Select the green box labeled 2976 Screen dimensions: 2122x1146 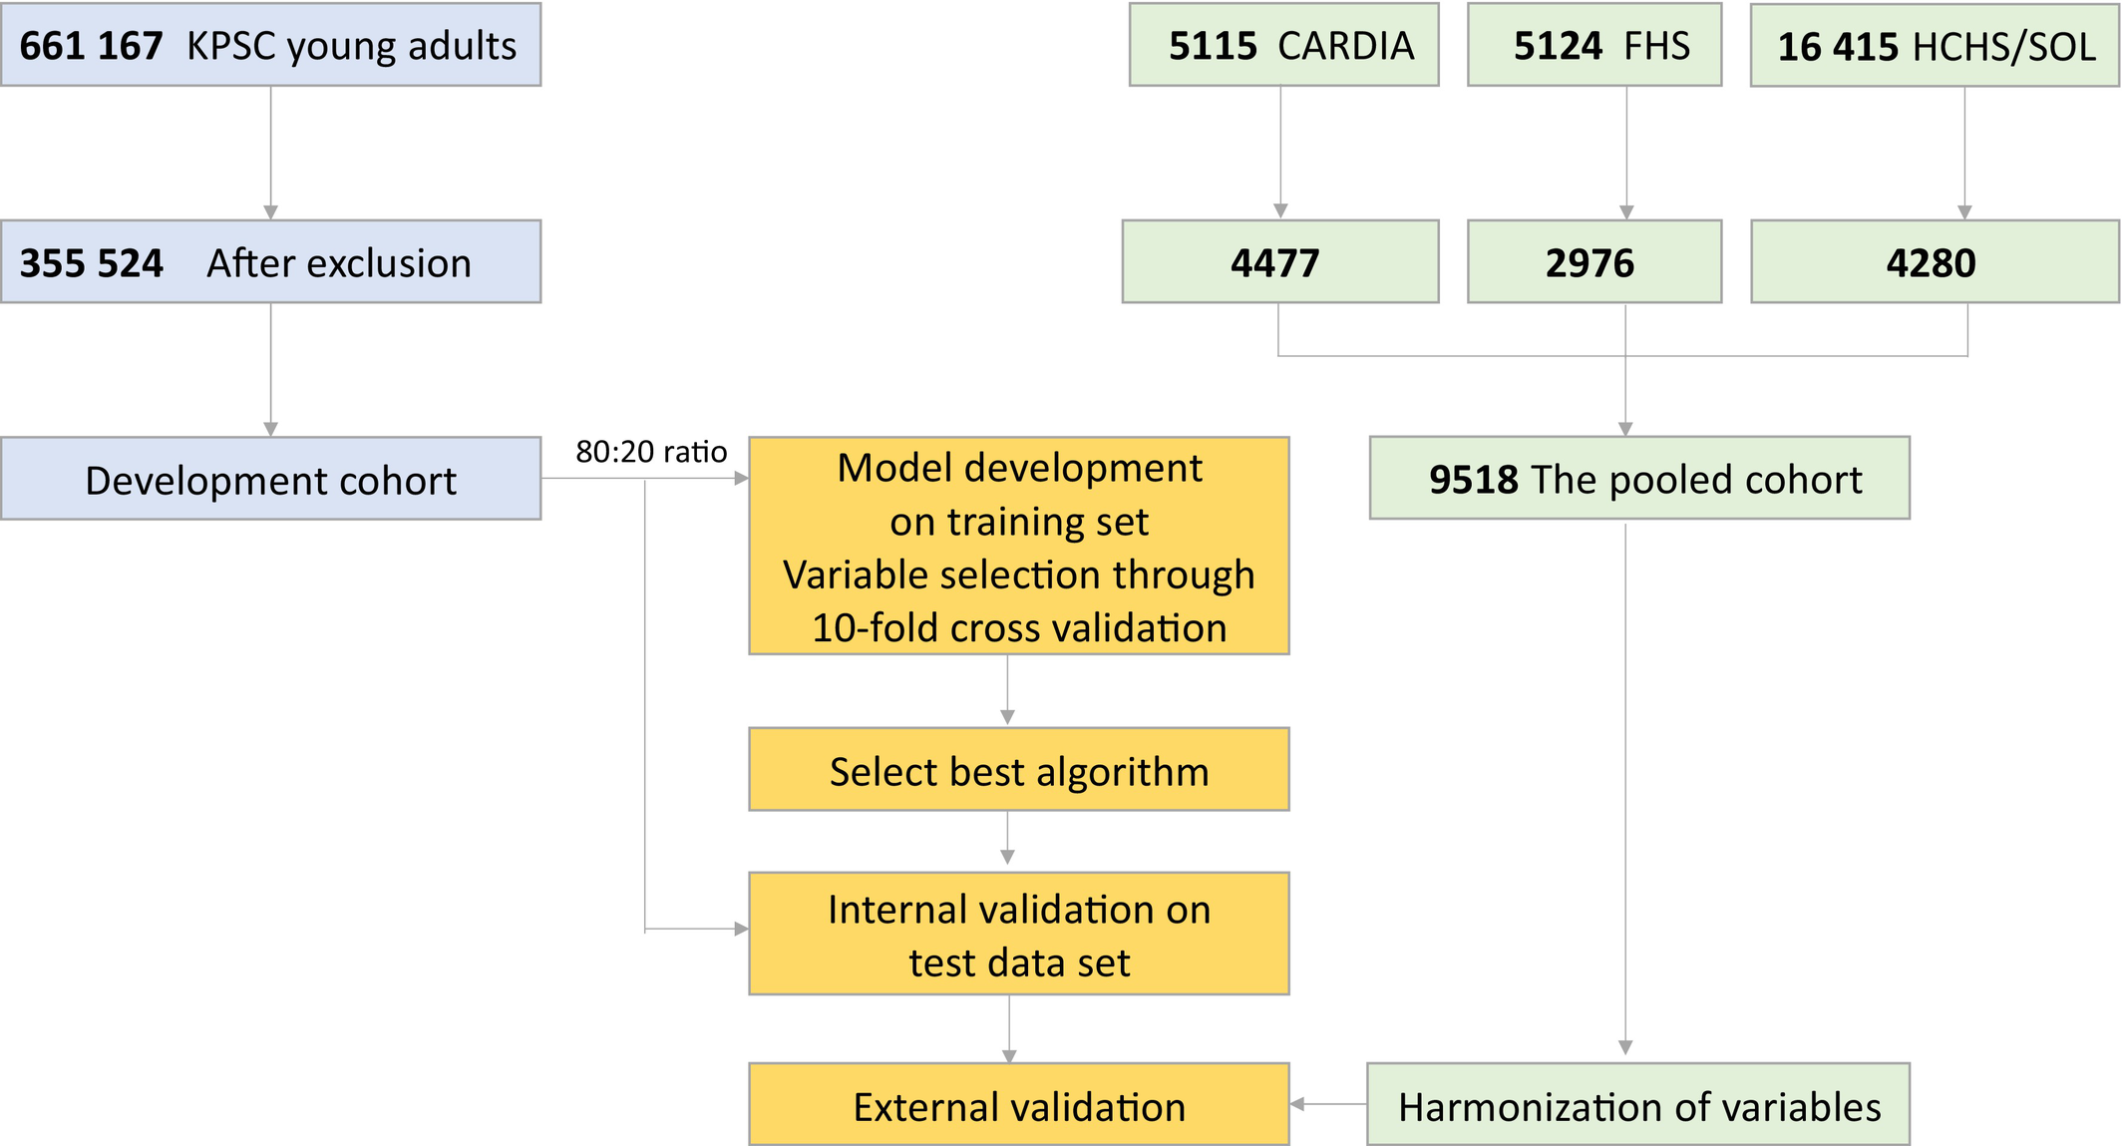pyautogui.click(x=1593, y=262)
